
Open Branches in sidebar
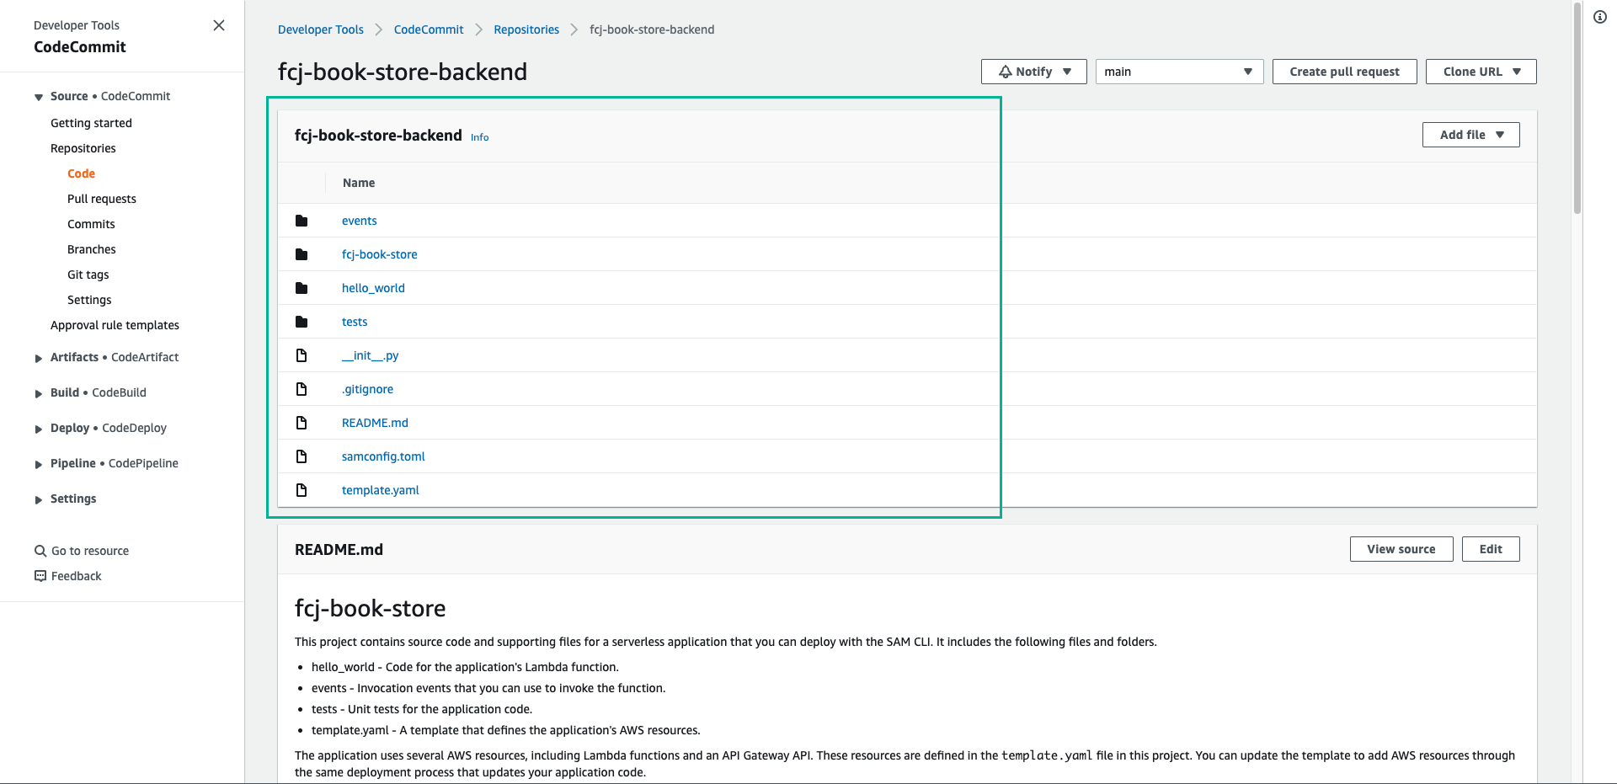click(92, 249)
